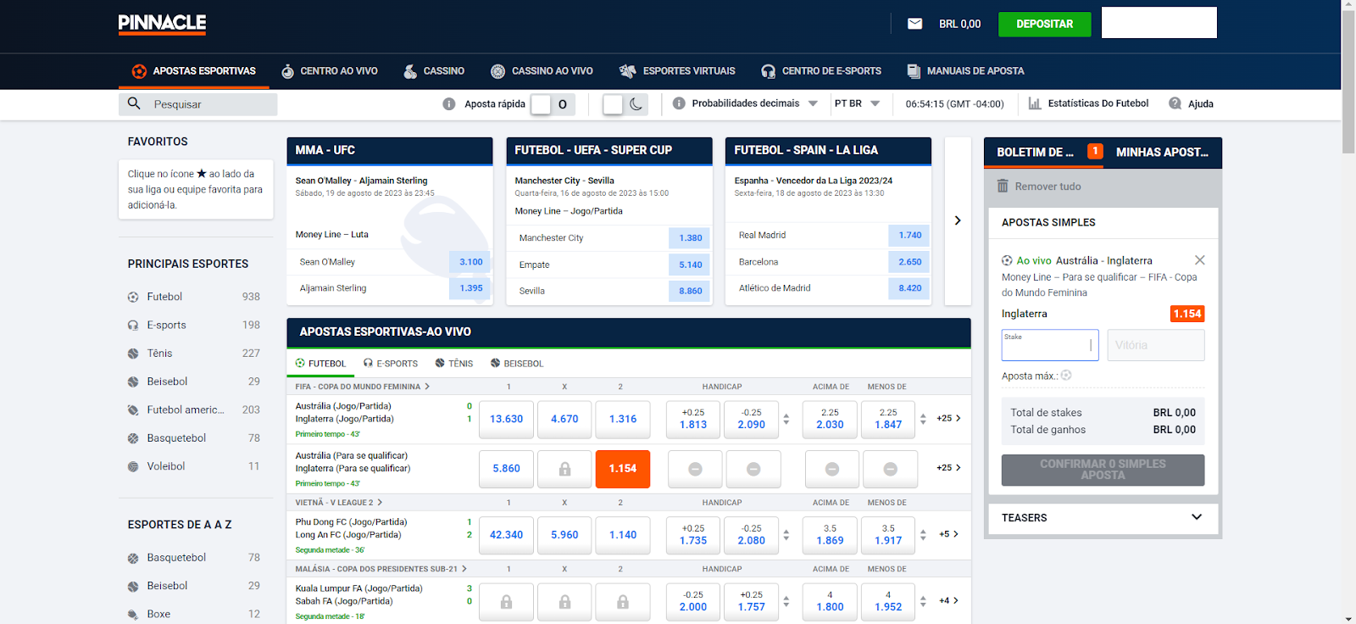Toggle the dark mode moon switch

click(x=625, y=104)
